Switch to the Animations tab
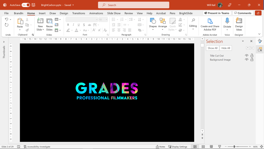This screenshot has height=149, width=264. (96, 13)
